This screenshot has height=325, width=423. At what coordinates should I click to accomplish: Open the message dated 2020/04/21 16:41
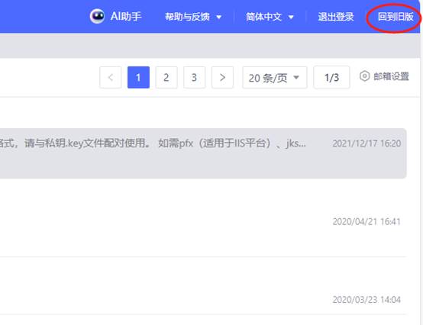(x=203, y=221)
